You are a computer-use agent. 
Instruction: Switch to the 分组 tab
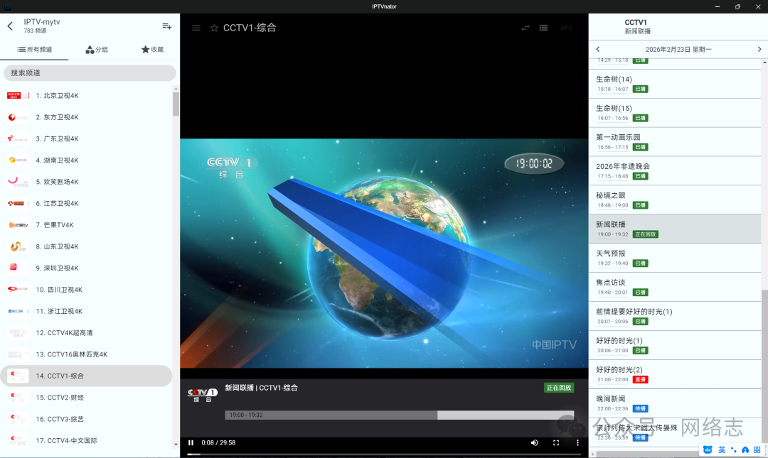coord(97,50)
